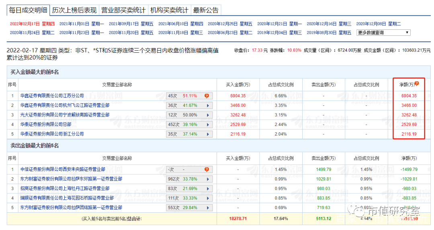Select date 2020年12月21日 星期一

[280, 24]
